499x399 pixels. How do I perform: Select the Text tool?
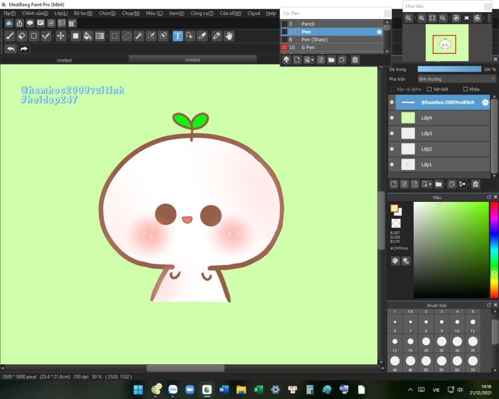pos(177,36)
